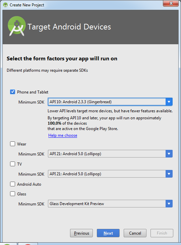Click 'Different platforms may require separate SDKs' text
The image size is (181, 245).
tap(47, 70)
